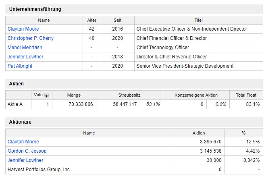Open Jennifer Lowther in the Unternehmensführung table

click(25, 57)
